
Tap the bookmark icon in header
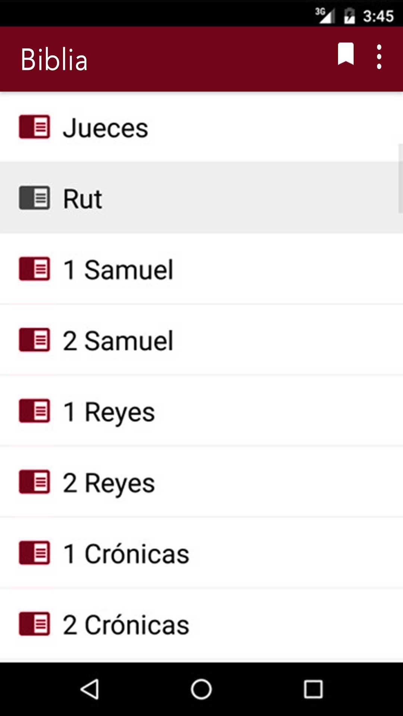pos(346,54)
